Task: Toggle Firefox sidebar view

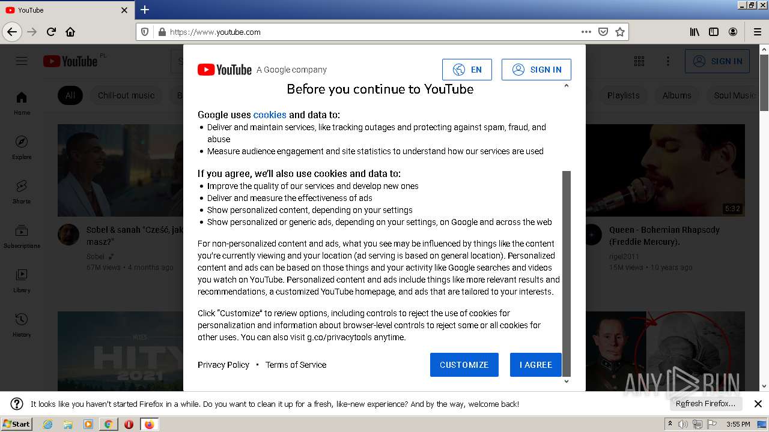Action: (x=714, y=32)
